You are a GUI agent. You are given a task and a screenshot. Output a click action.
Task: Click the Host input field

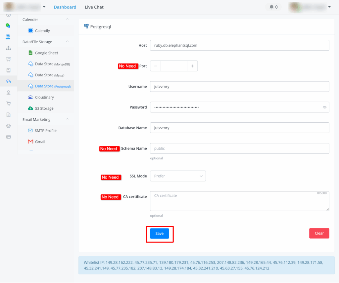239,45
